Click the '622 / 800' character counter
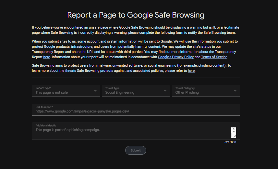The height and width of the screenshot is (169, 278). point(230,142)
